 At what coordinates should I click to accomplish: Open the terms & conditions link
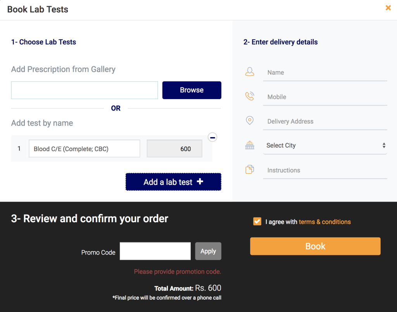pos(325,222)
